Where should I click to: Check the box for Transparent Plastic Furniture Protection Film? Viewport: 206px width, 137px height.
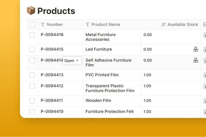coord(32,86)
